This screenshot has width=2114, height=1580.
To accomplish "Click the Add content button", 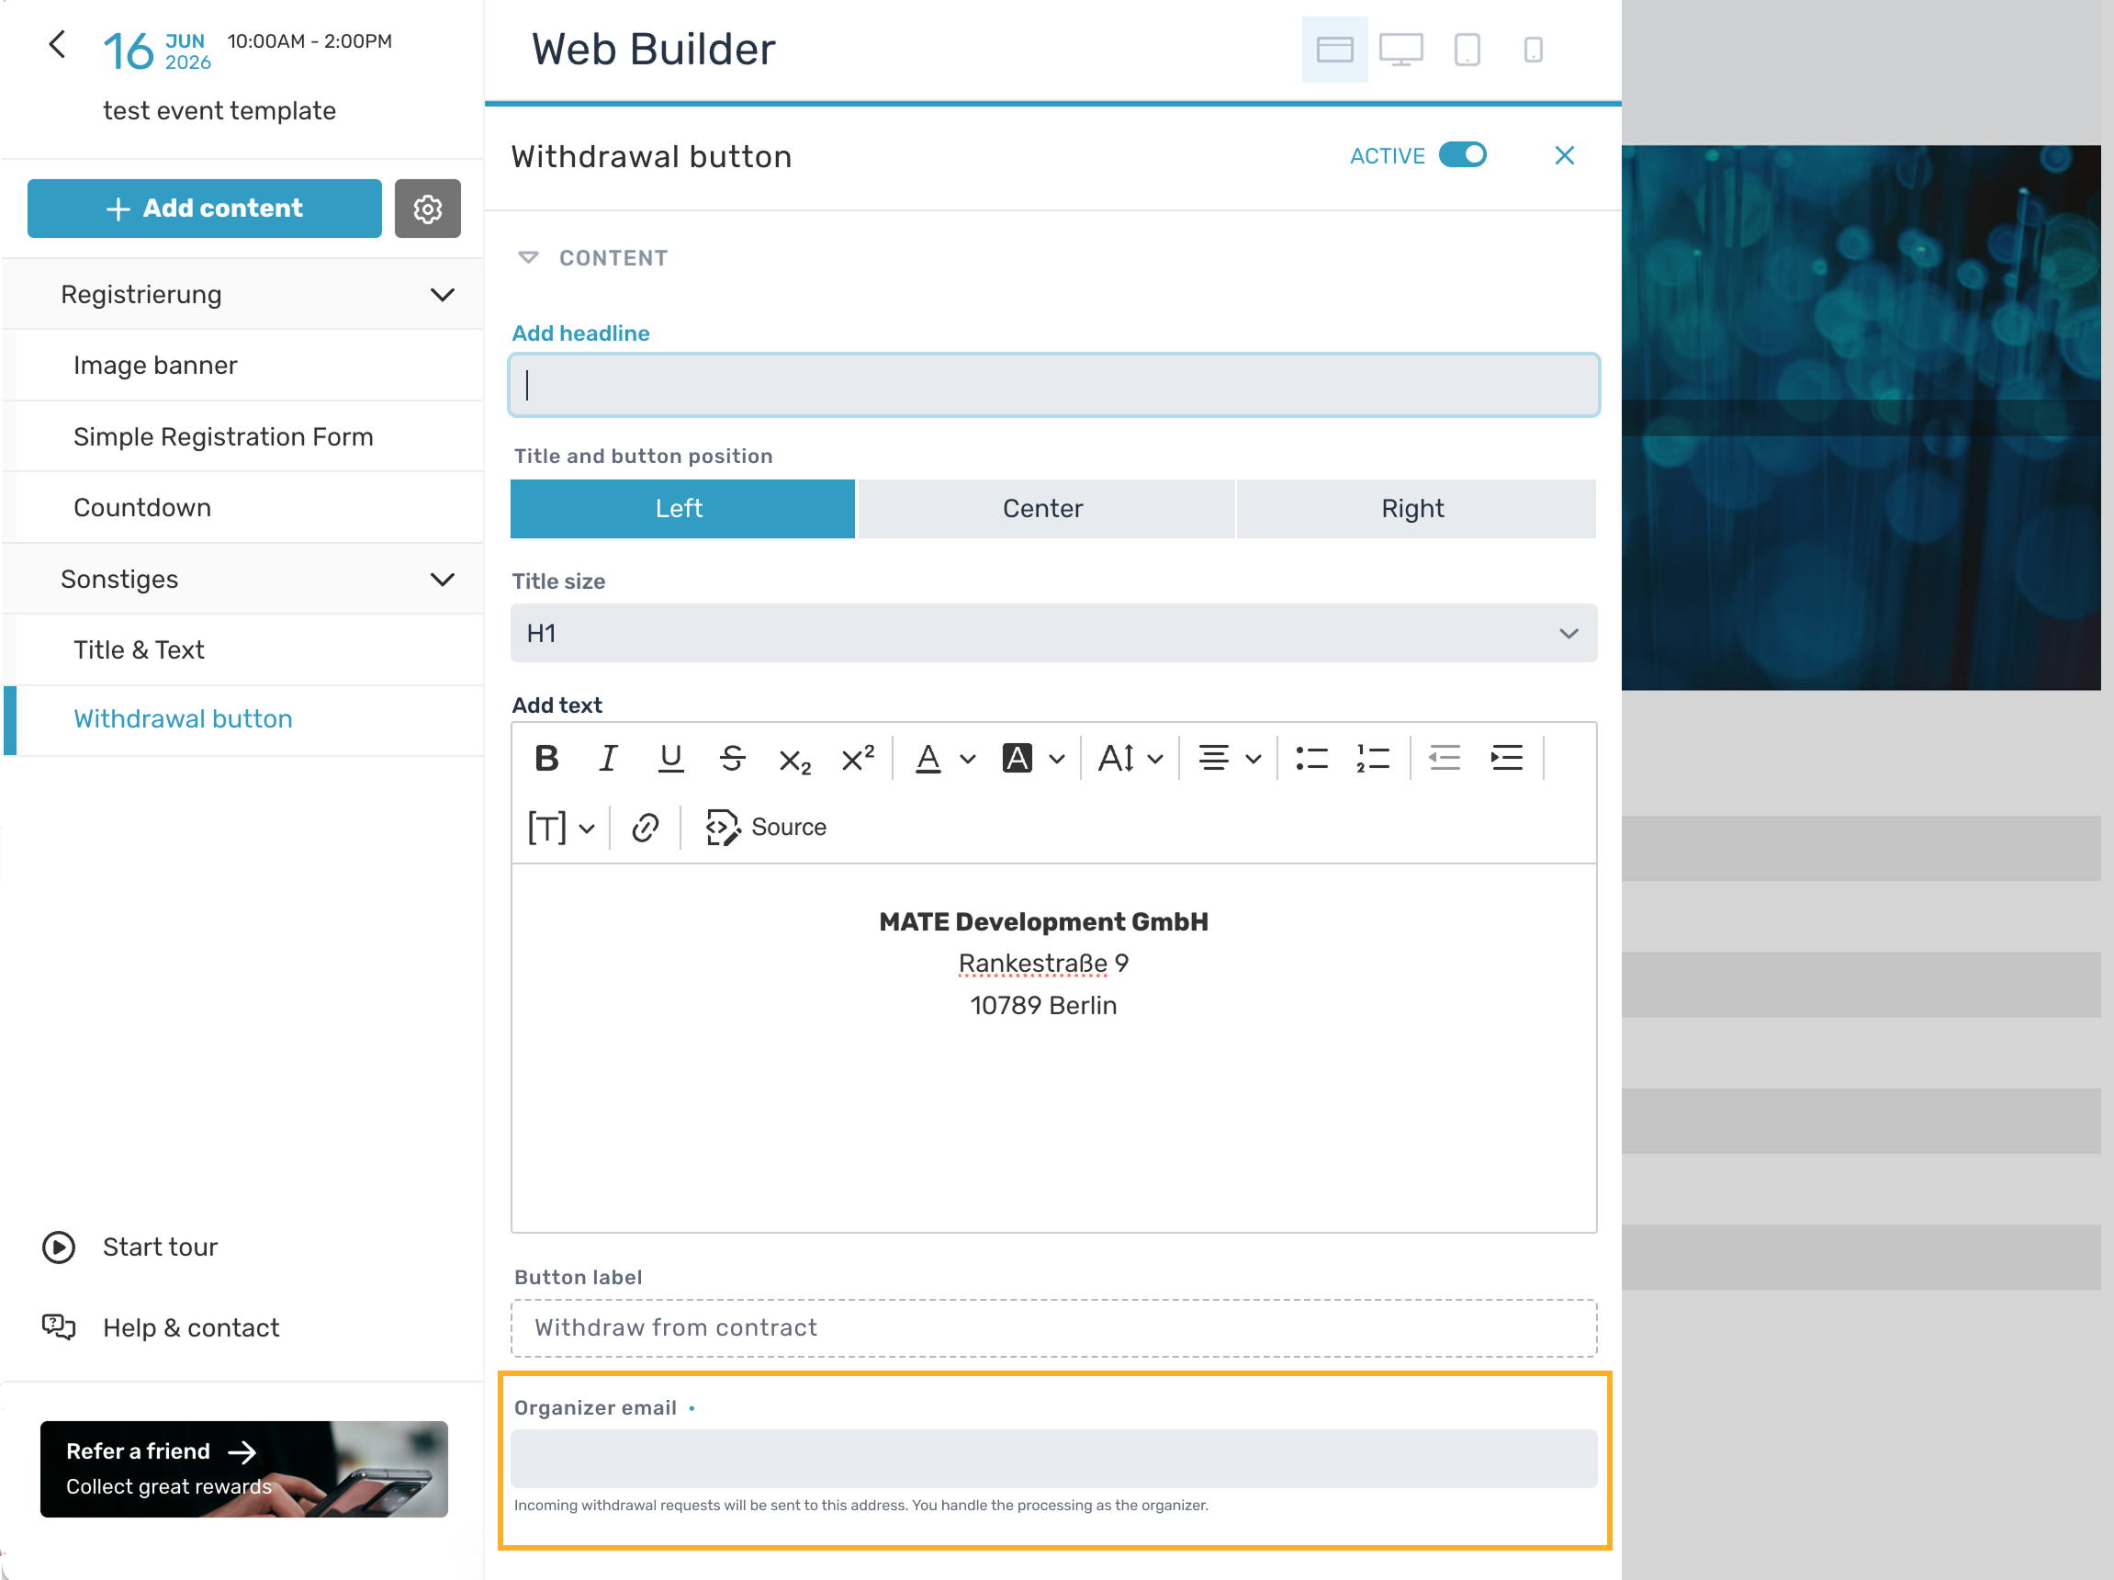I will 205,209.
